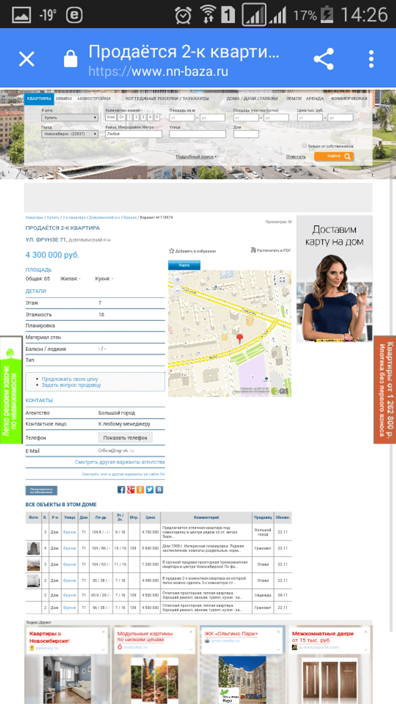Open Коттеджные поселки / Таунхаусы tab
The width and height of the screenshot is (396, 704).
click(167, 99)
